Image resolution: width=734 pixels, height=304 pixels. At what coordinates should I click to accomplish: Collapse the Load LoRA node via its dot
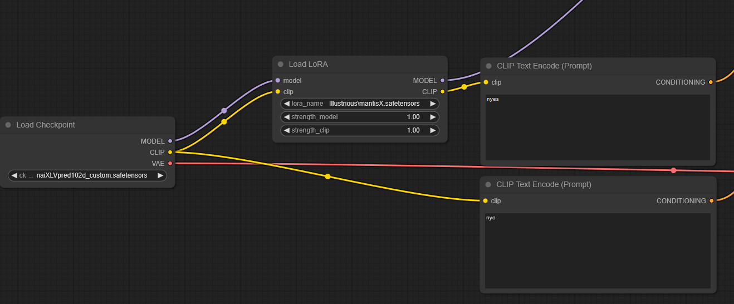[x=281, y=64]
